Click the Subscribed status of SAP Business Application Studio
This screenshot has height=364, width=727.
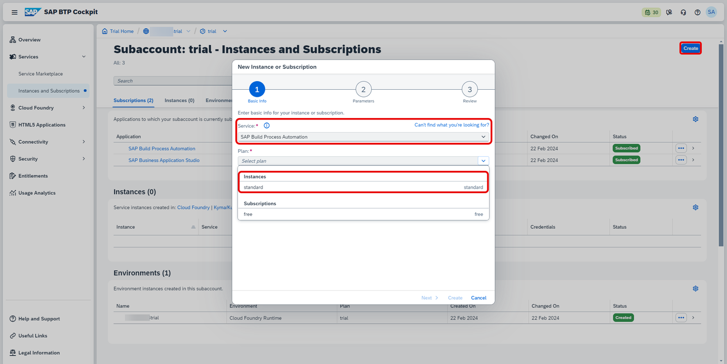click(x=627, y=160)
